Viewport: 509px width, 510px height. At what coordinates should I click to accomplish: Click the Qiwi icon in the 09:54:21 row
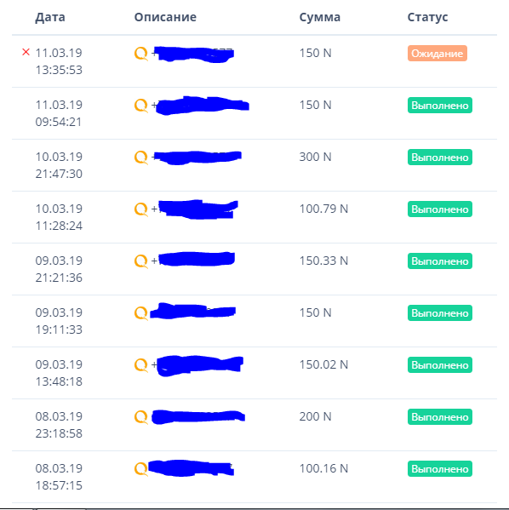(141, 106)
